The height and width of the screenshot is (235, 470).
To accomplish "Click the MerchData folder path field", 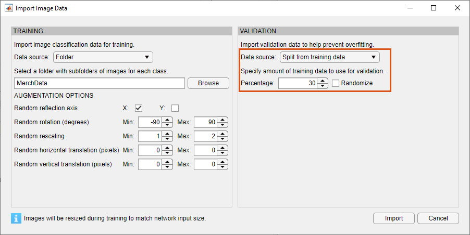I will 99,83.
